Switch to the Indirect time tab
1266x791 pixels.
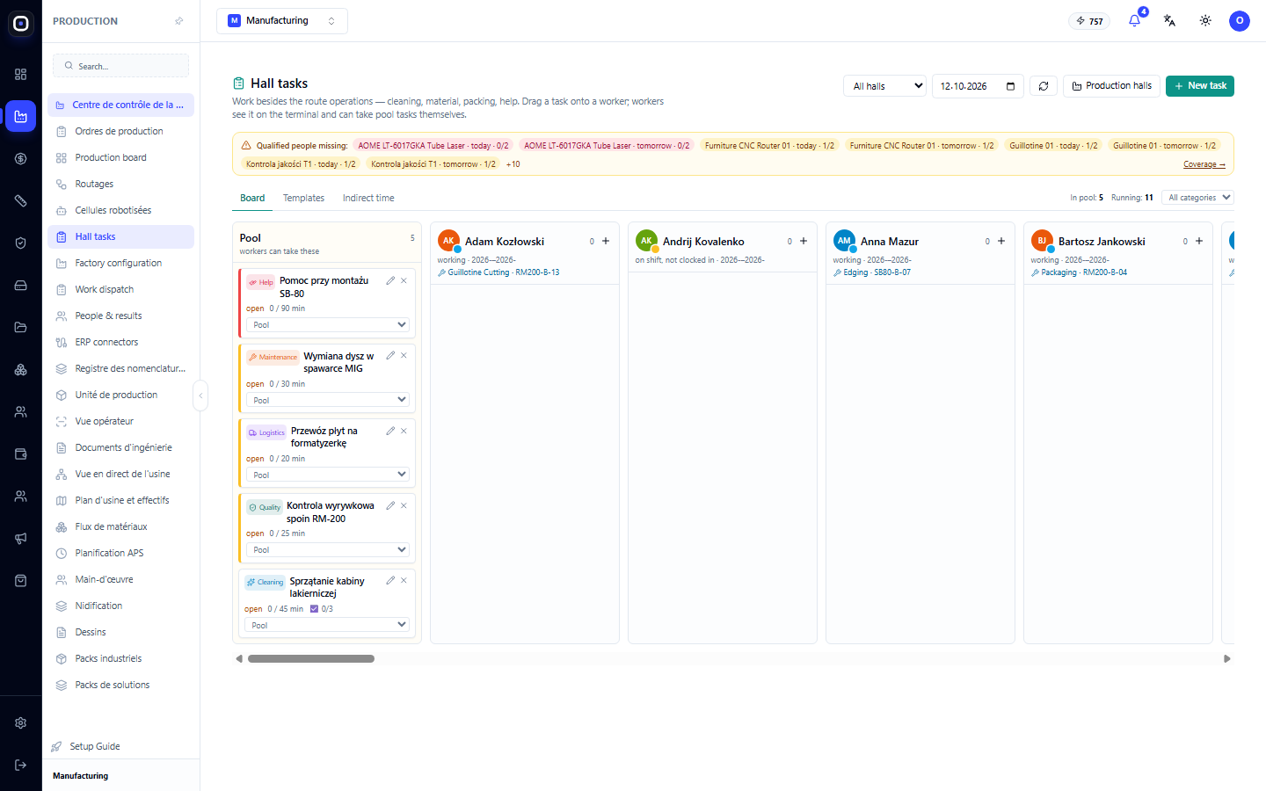[x=368, y=198]
